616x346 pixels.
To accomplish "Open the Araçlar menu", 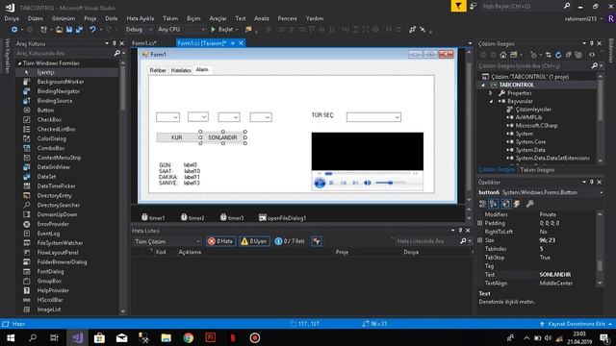I will point(218,18).
